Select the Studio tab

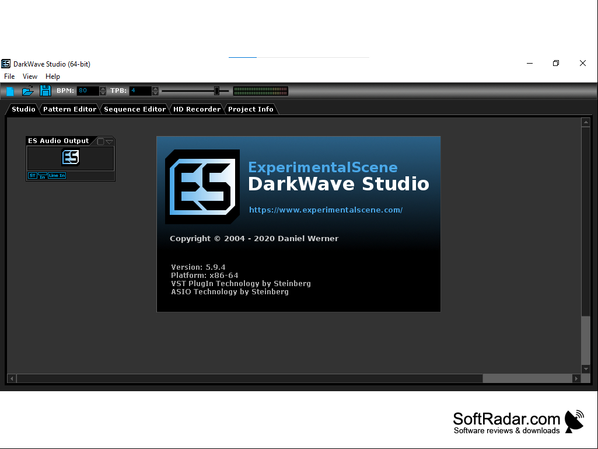pyautogui.click(x=23, y=109)
